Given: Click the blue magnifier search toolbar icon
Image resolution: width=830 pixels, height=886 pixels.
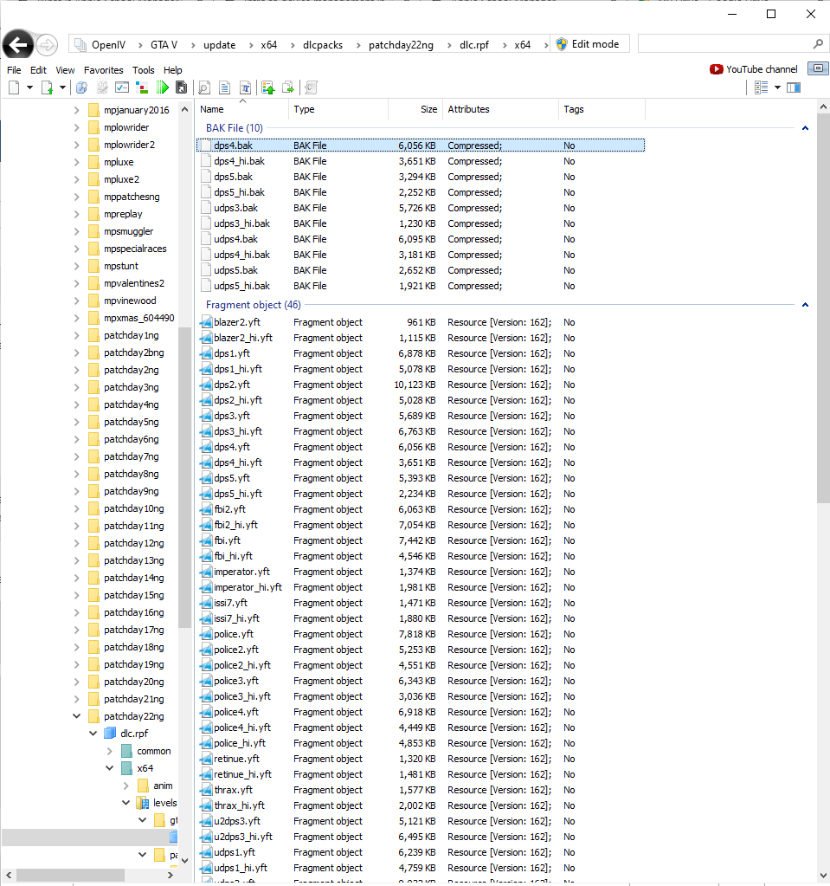Looking at the screenshot, I should pos(82,87).
